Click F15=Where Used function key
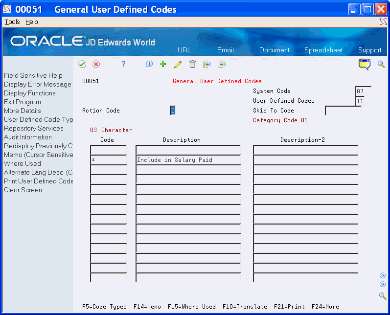This screenshot has height=315, width=390. click(192, 307)
